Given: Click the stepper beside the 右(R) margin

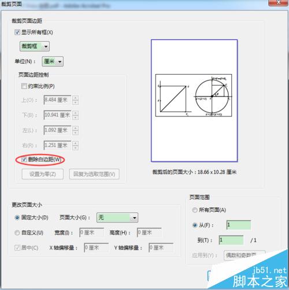Looking at the screenshot, I should 75,145.
